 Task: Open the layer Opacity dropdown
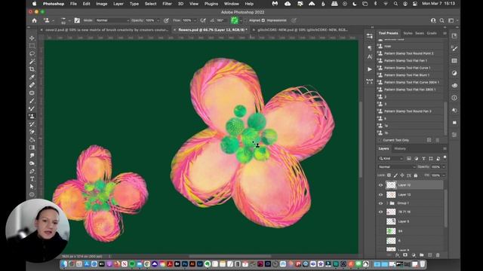pos(444,167)
